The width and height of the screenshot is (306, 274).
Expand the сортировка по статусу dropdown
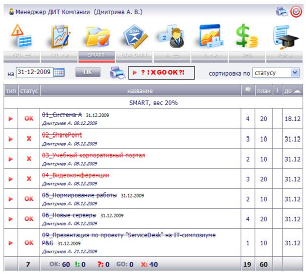pos(276,73)
